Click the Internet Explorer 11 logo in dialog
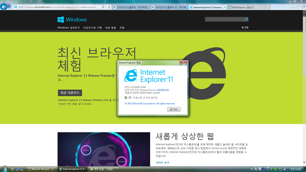 pyautogui.click(x=148, y=76)
